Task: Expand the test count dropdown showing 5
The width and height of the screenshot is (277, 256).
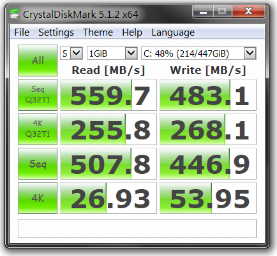Action: coord(71,53)
